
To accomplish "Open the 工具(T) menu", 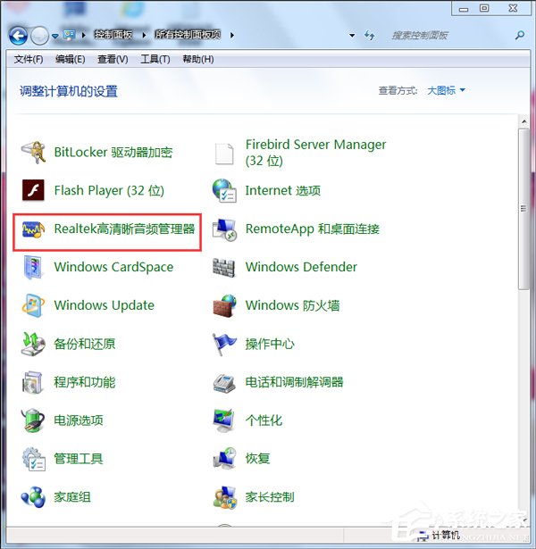I will click(155, 59).
